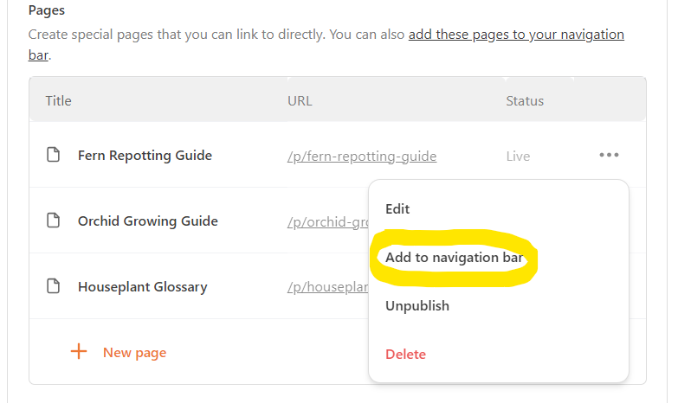
Task: Select Unpublish in the page menu
Action: tap(417, 306)
